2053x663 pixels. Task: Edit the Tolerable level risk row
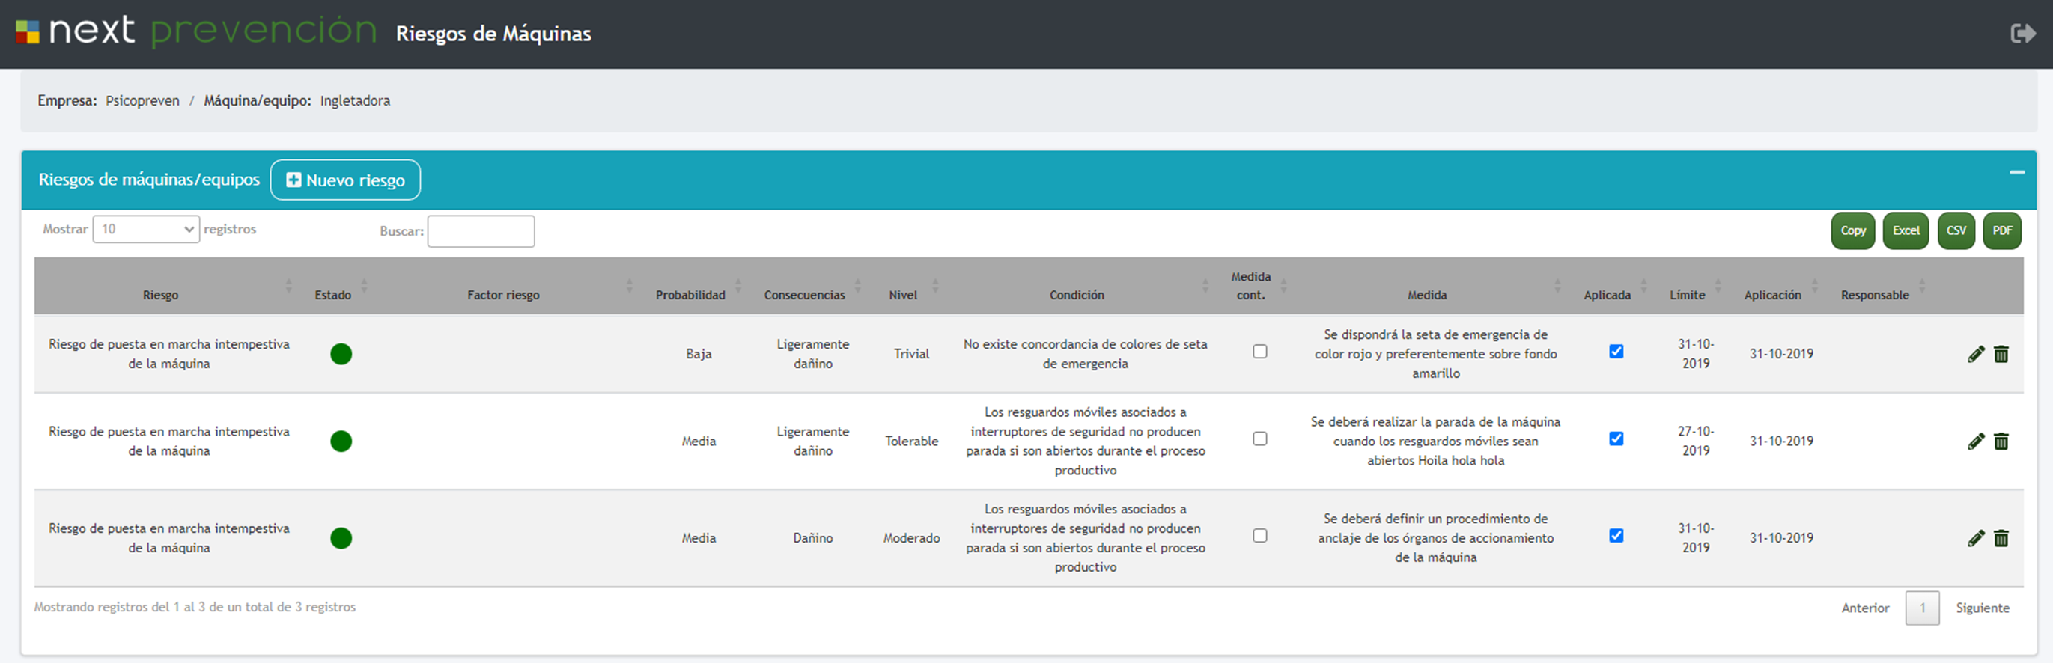1976,442
